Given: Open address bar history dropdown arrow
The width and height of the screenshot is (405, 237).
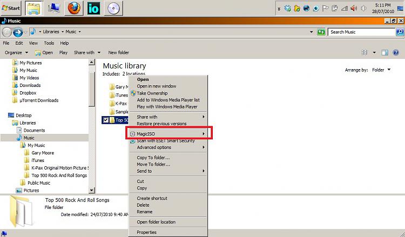Looking at the screenshot, I should (312, 32).
